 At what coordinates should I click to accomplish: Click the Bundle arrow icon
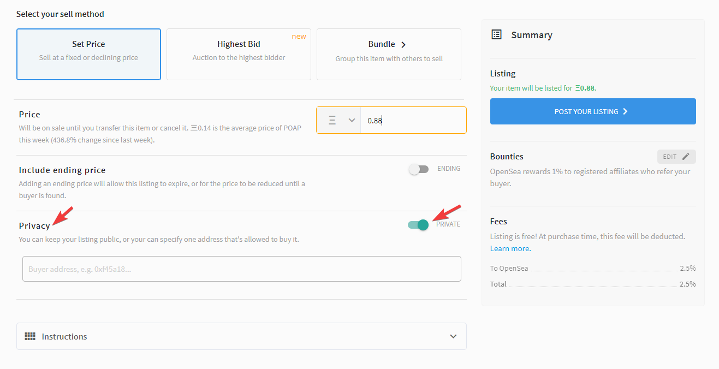click(403, 45)
